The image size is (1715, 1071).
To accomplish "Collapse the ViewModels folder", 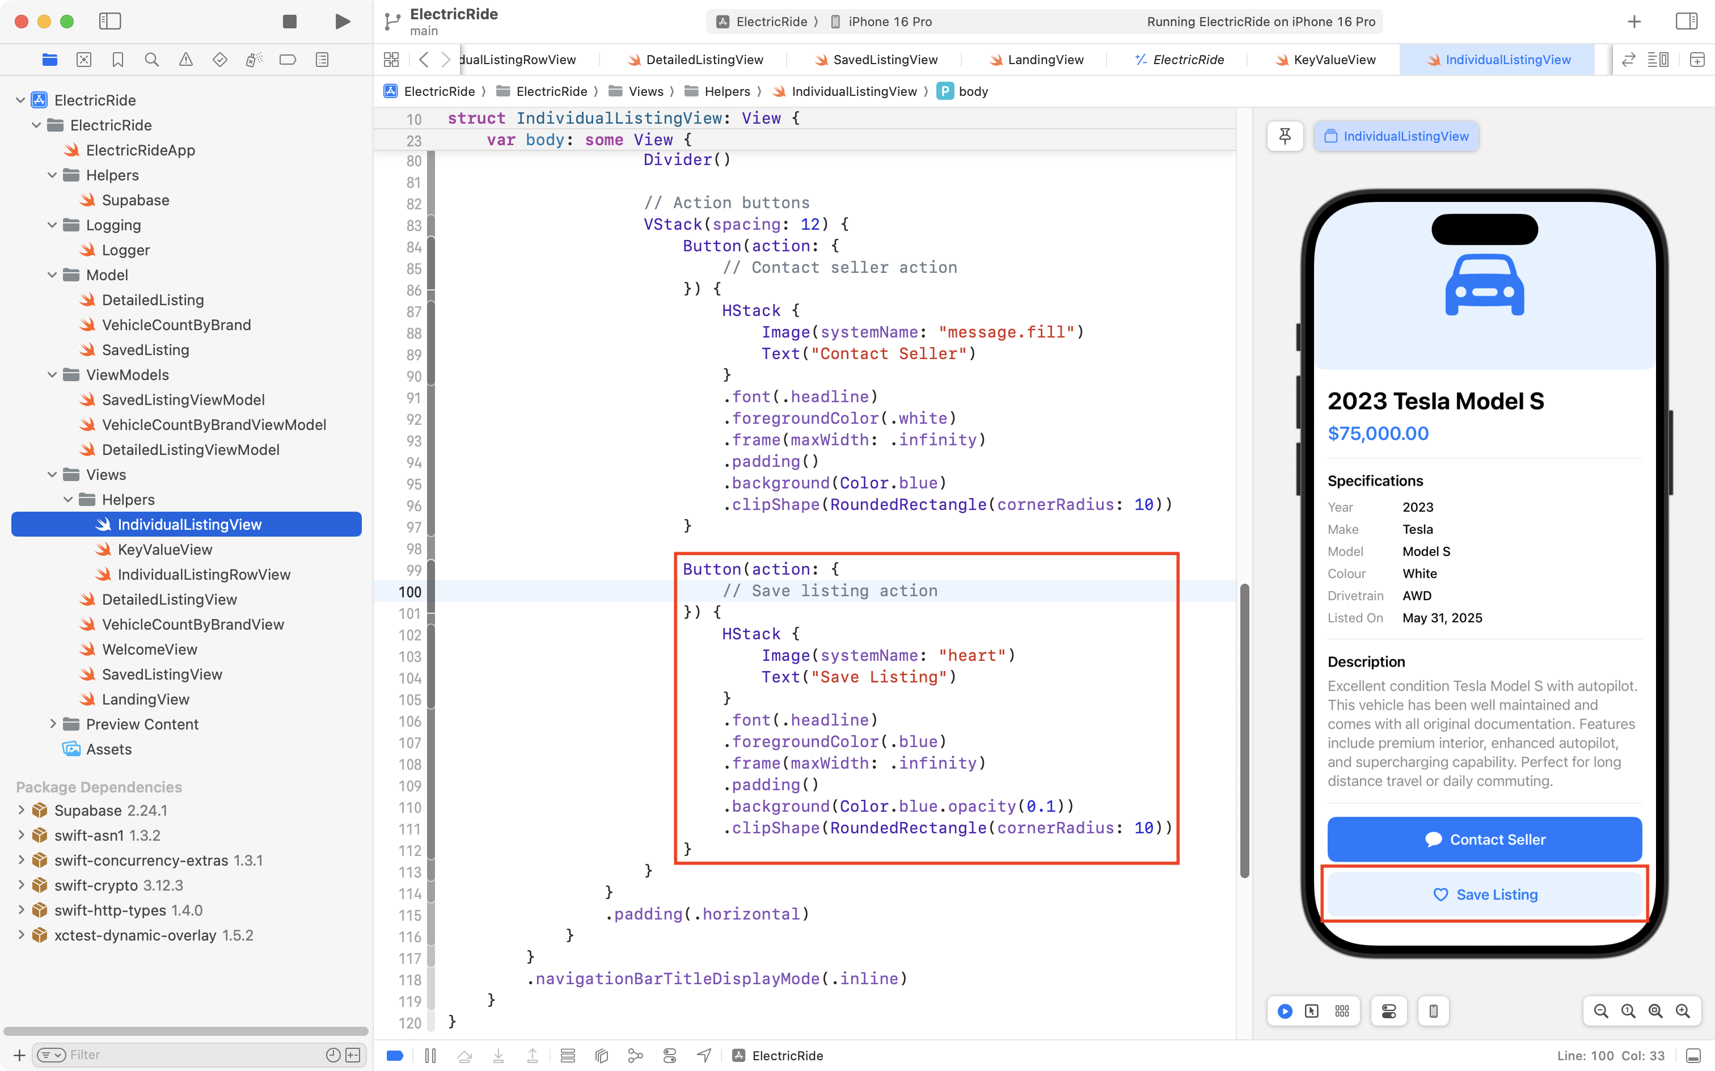I will [52, 375].
